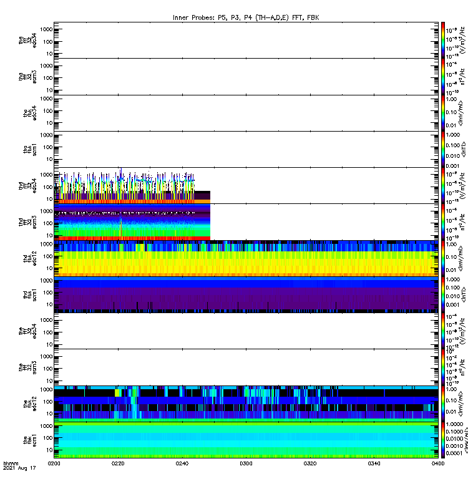The image size is (468, 499).
Task: Click the thd fbk edc12 yellow spectrogram panel
Action: 246,258
